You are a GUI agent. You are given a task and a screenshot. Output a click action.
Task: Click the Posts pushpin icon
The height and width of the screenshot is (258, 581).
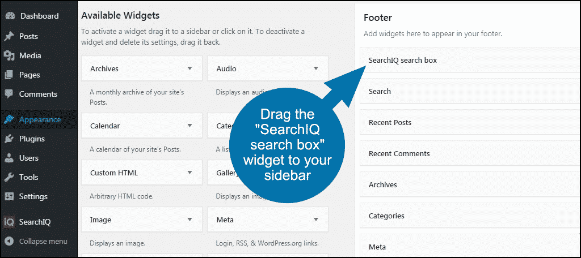9,36
